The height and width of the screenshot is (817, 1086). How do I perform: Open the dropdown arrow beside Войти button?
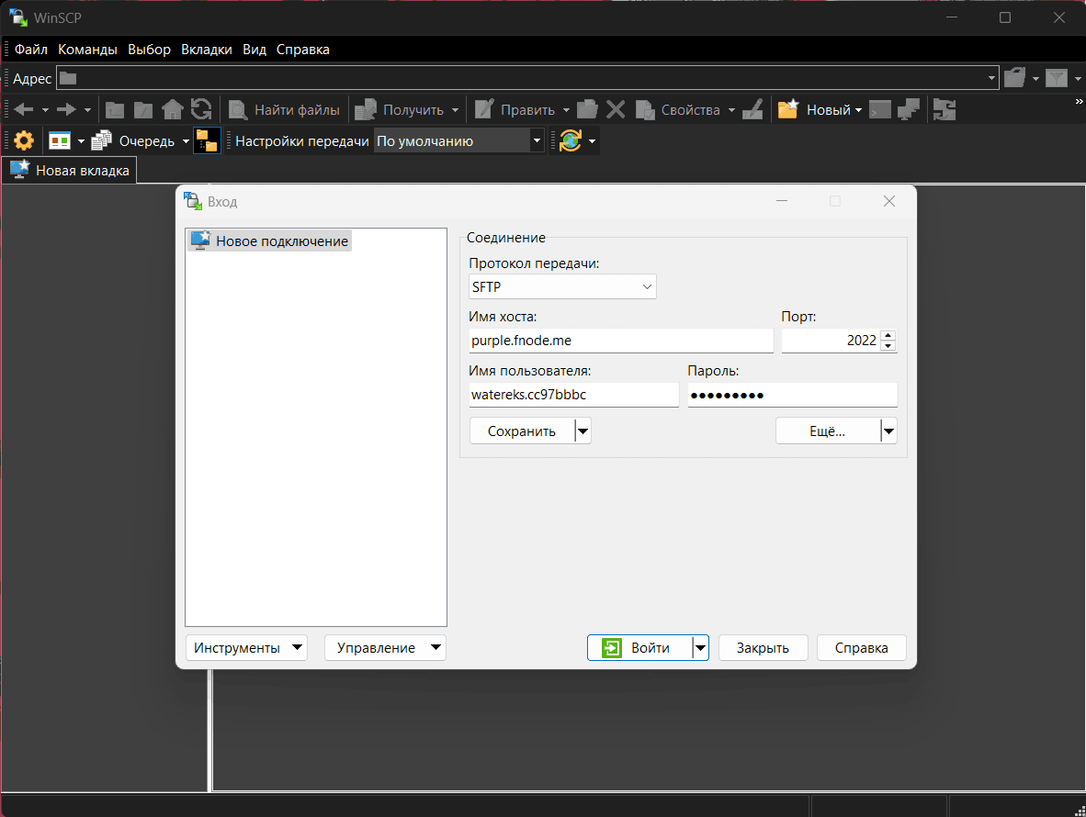pos(701,648)
